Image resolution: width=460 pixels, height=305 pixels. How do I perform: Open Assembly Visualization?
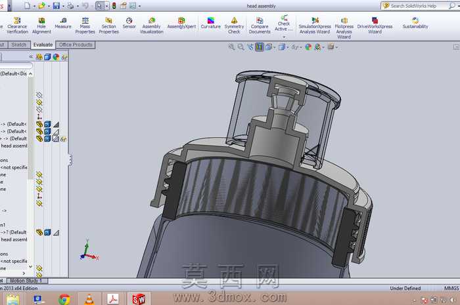click(x=151, y=25)
